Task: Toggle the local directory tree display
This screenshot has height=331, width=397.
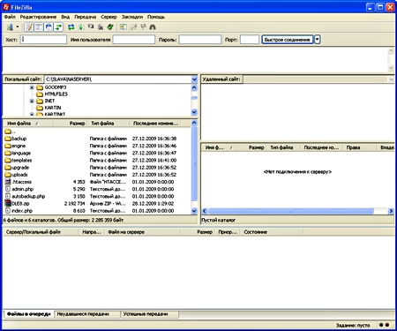Action: coord(39,27)
